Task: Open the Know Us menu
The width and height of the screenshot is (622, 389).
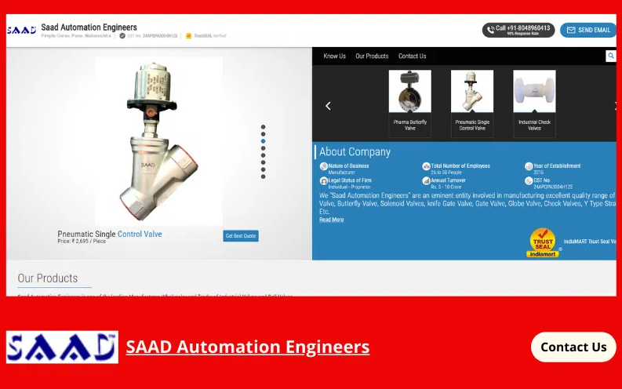Action: click(x=334, y=56)
